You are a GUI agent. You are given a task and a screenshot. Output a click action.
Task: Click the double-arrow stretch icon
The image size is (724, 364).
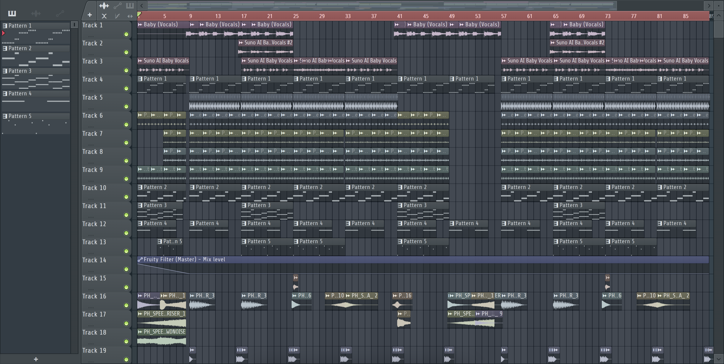[x=130, y=16]
